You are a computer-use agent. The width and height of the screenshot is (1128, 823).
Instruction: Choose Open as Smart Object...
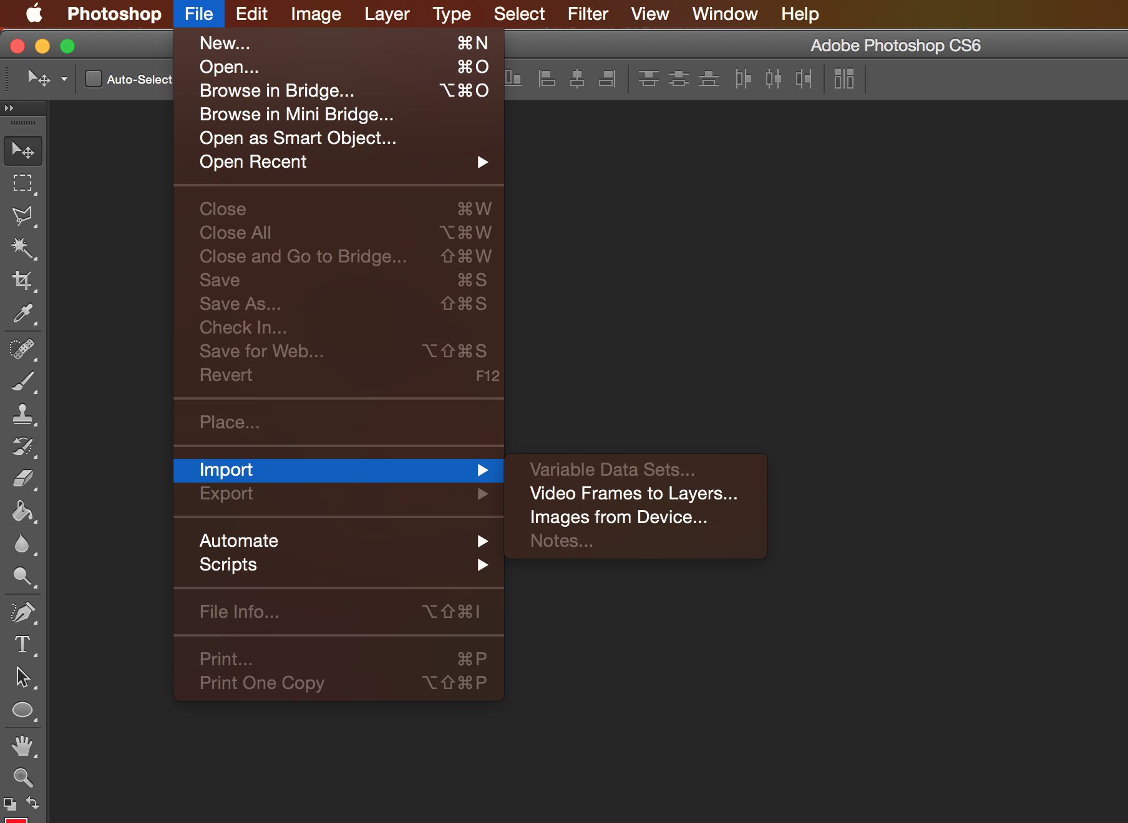point(338,138)
